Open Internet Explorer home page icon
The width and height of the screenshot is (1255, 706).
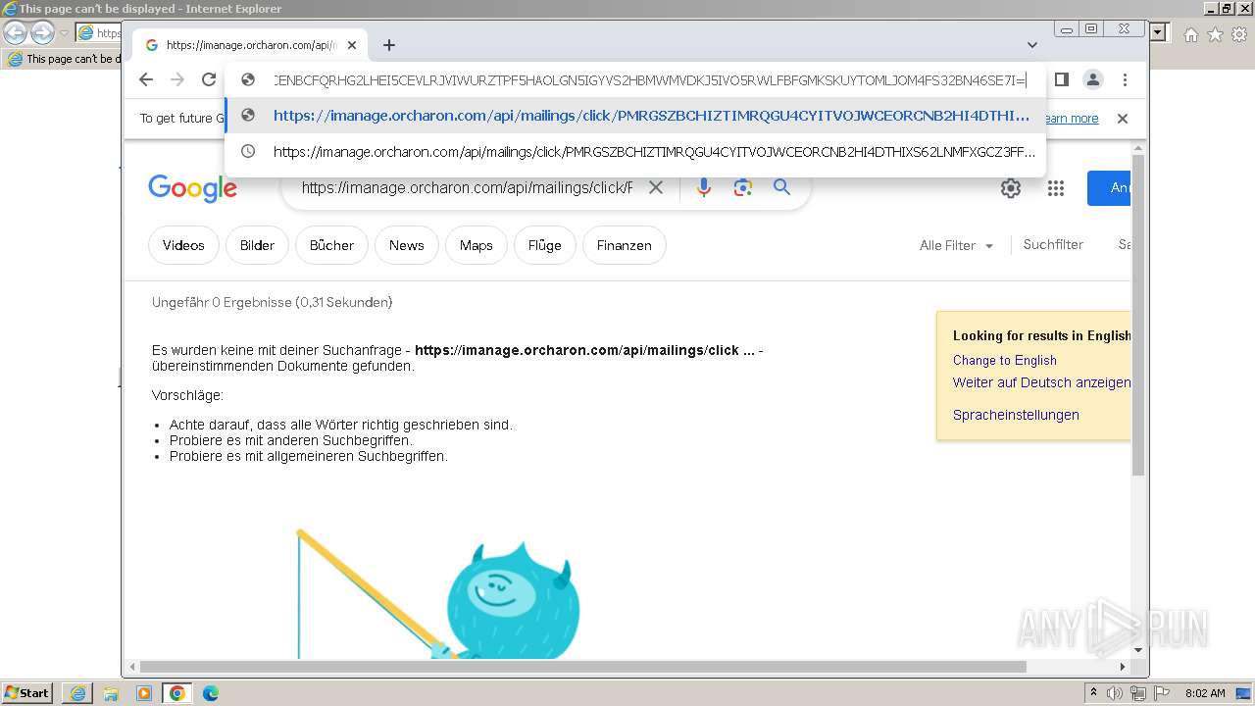coord(1190,34)
